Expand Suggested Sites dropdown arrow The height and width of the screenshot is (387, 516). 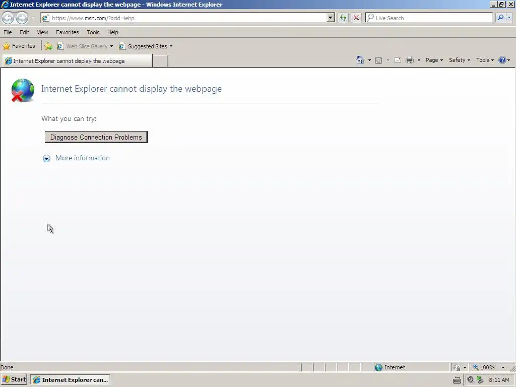tap(171, 46)
